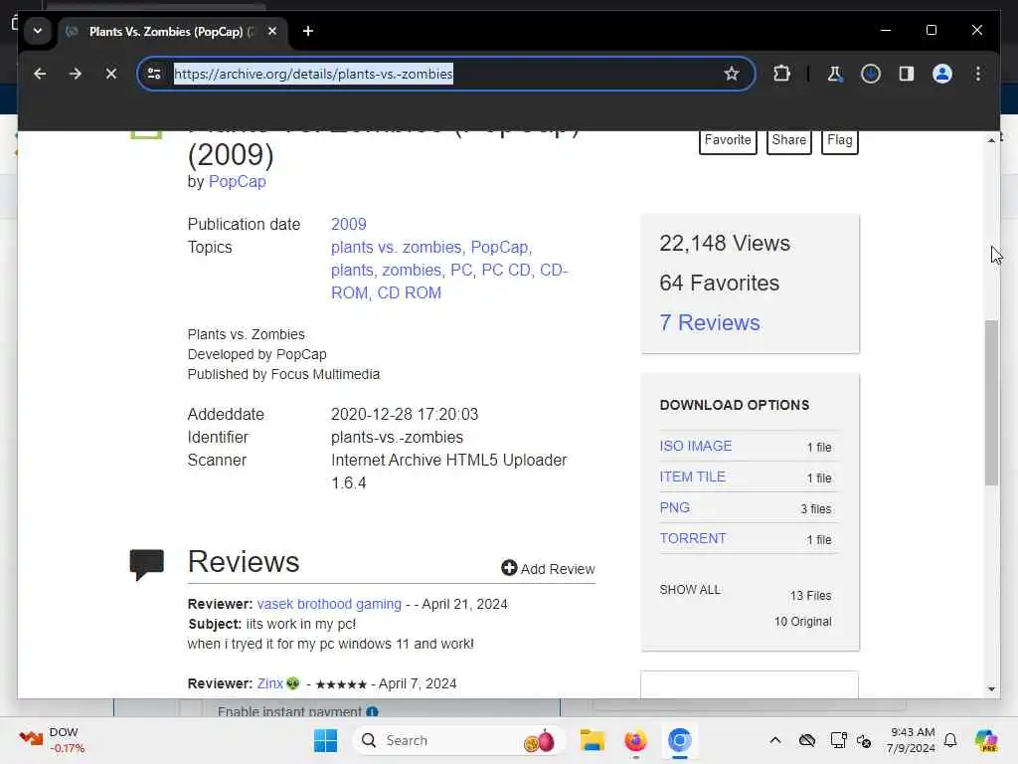Click the Add Review plus icon
The image size is (1018, 764).
click(509, 568)
